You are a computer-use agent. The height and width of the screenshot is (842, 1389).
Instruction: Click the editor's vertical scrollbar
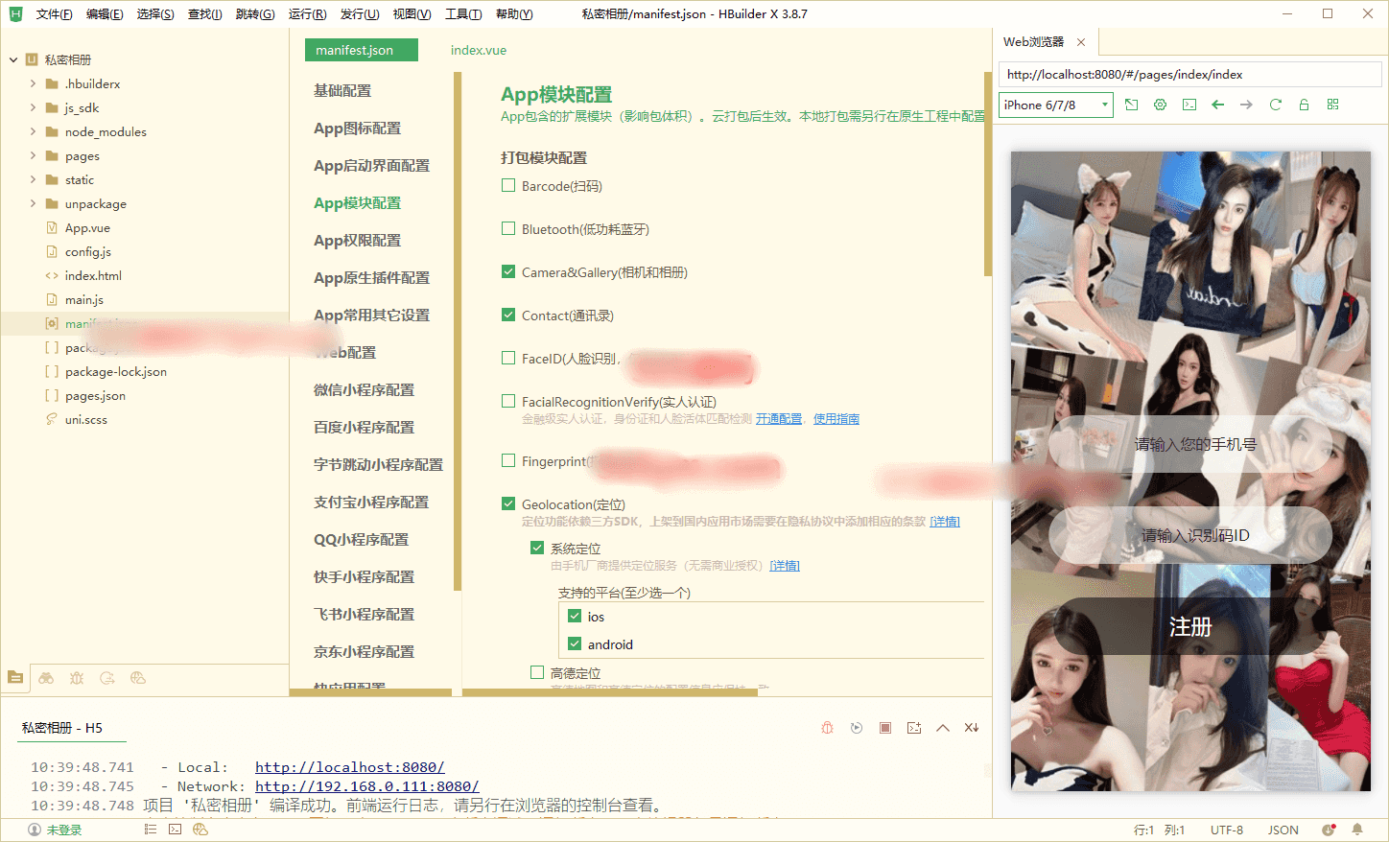point(987,173)
